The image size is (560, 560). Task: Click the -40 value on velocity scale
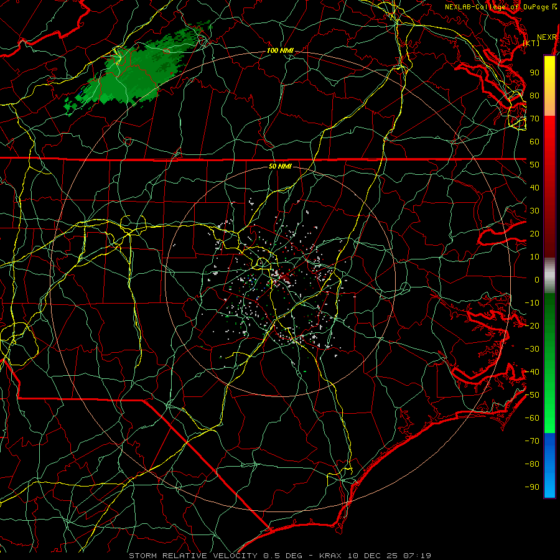click(532, 372)
